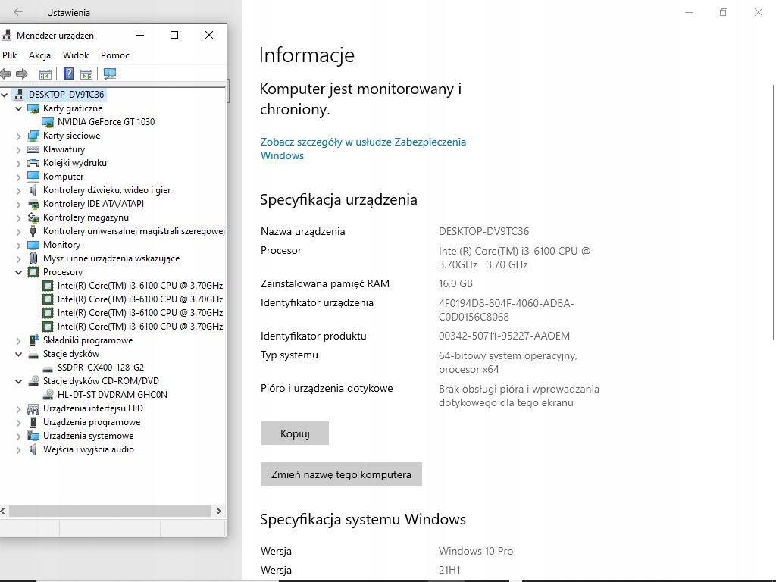
Task: Open the Pomoc menu
Action: click(x=115, y=55)
